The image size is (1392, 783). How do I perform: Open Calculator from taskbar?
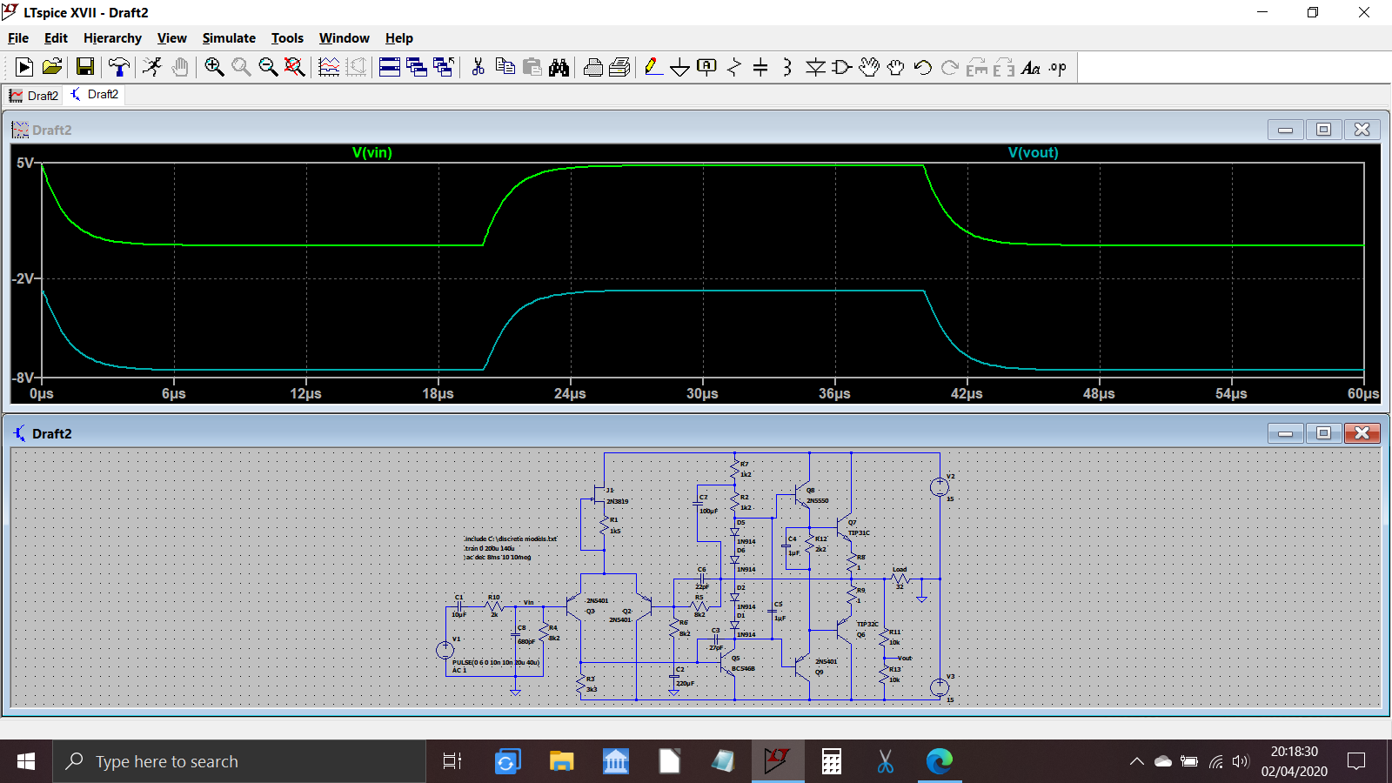click(x=832, y=761)
